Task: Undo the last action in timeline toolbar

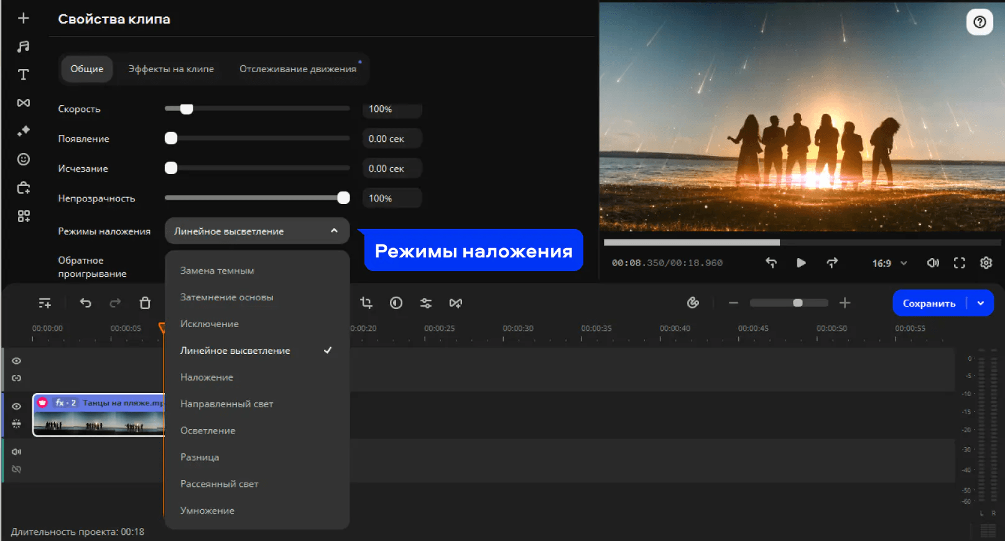Action: tap(86, 303)
